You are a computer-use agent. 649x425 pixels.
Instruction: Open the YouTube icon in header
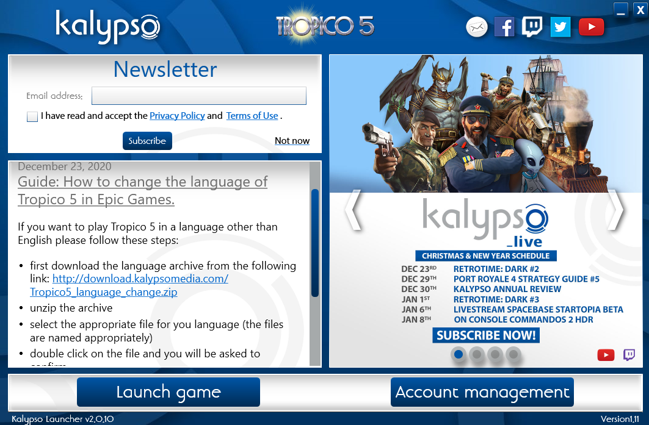coord(591,27)
